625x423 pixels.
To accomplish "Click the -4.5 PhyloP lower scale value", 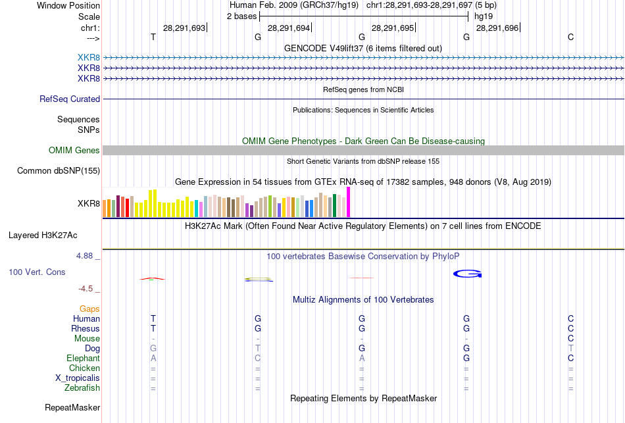I will pyautogui.click(x=86, y=289).
